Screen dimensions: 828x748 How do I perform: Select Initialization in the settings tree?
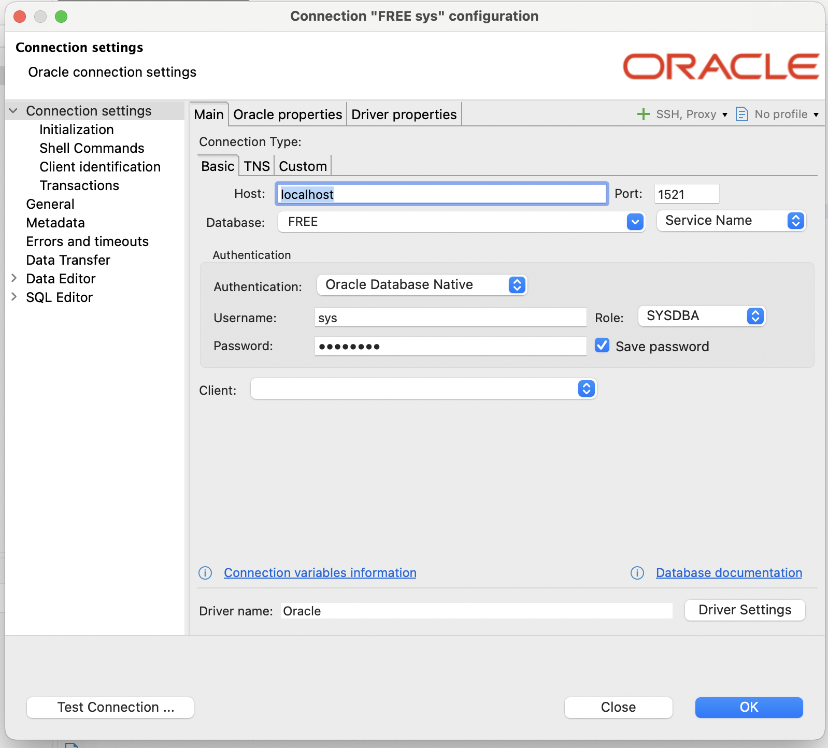tap(77, 130)
